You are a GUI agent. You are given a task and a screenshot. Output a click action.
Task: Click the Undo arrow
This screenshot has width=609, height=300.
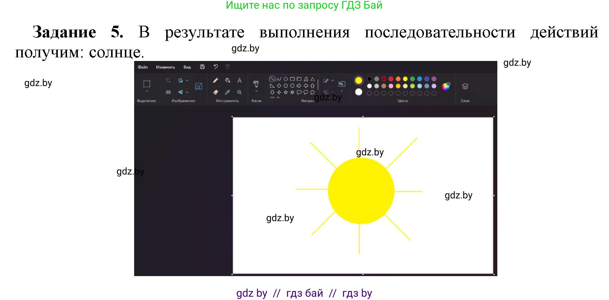tap(216, 67)
